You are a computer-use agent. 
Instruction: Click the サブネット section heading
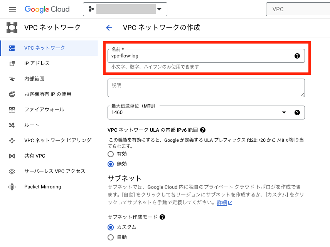pyautogui.click(x=125, y=178)
